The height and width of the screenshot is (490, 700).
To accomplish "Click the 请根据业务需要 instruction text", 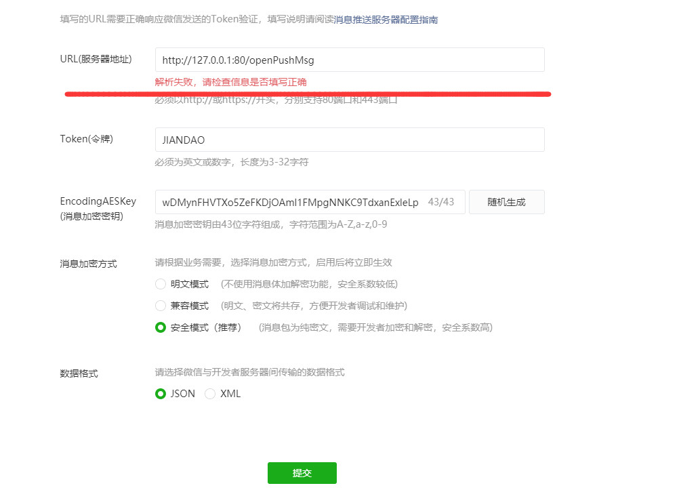I will pos(274,263).
